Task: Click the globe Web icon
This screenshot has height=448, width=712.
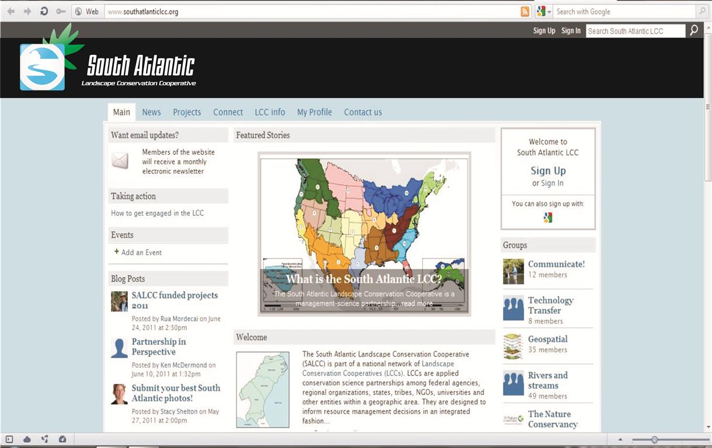Action: click(x=78, y=11)
